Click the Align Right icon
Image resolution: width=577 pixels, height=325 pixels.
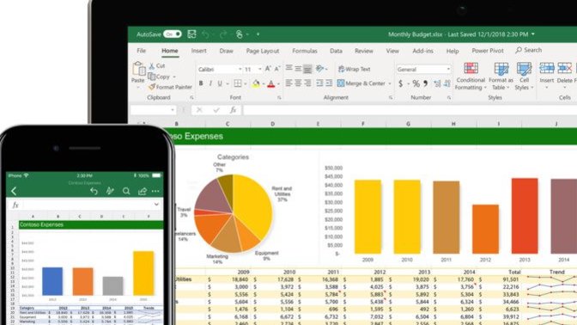tap(307, 83)
